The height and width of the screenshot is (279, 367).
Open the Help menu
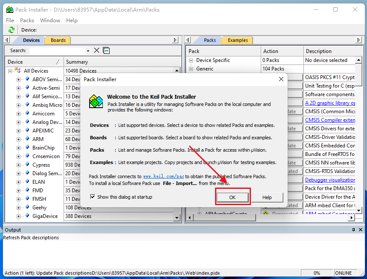pos(72,21)
